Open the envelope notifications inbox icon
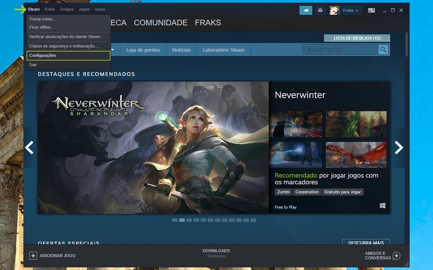 pyautogui.click(x=320, y=10)
